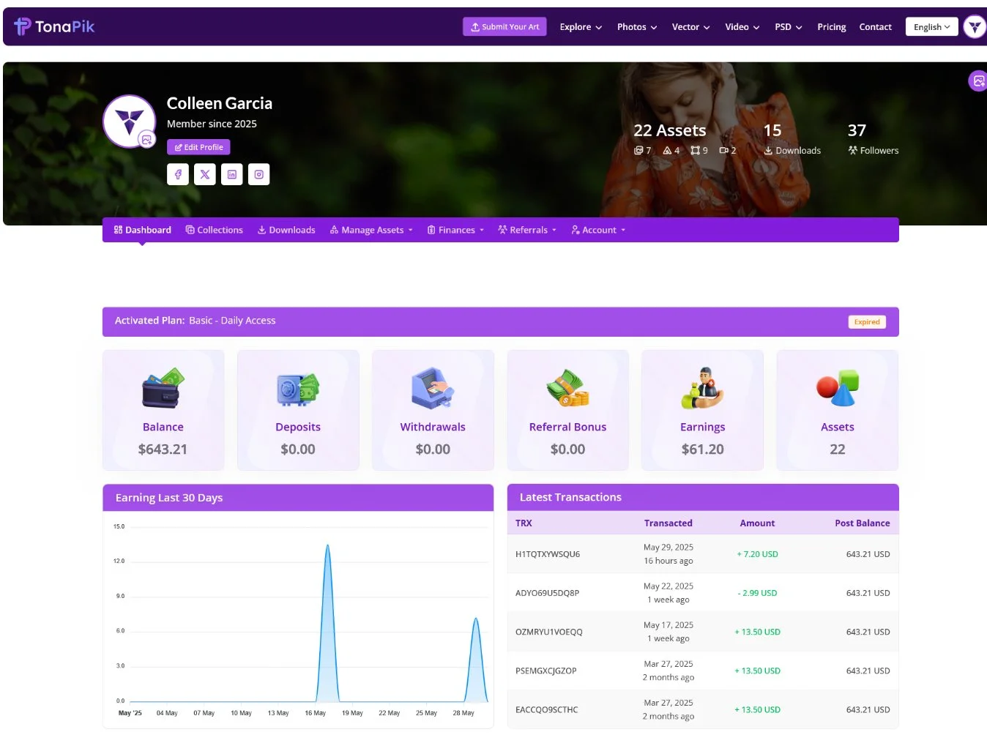Click the Submit Your Art button
The width and height of the screenshot is (987, 743).
(504, 27)
